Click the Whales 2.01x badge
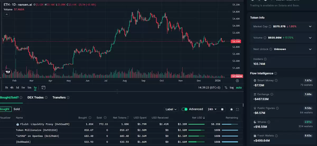This screenshot has width=317, height=146. click(308, 122)
